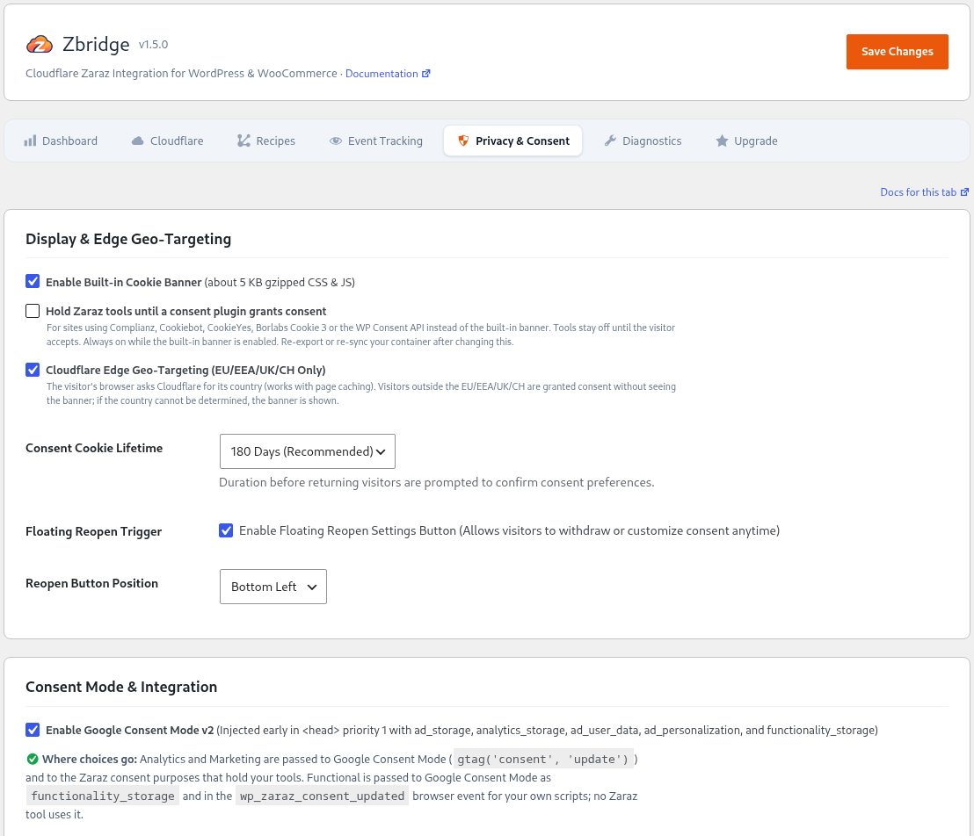Click 'Duration before returning visitors' help text
974x836 pixels.
pos(437,482)
